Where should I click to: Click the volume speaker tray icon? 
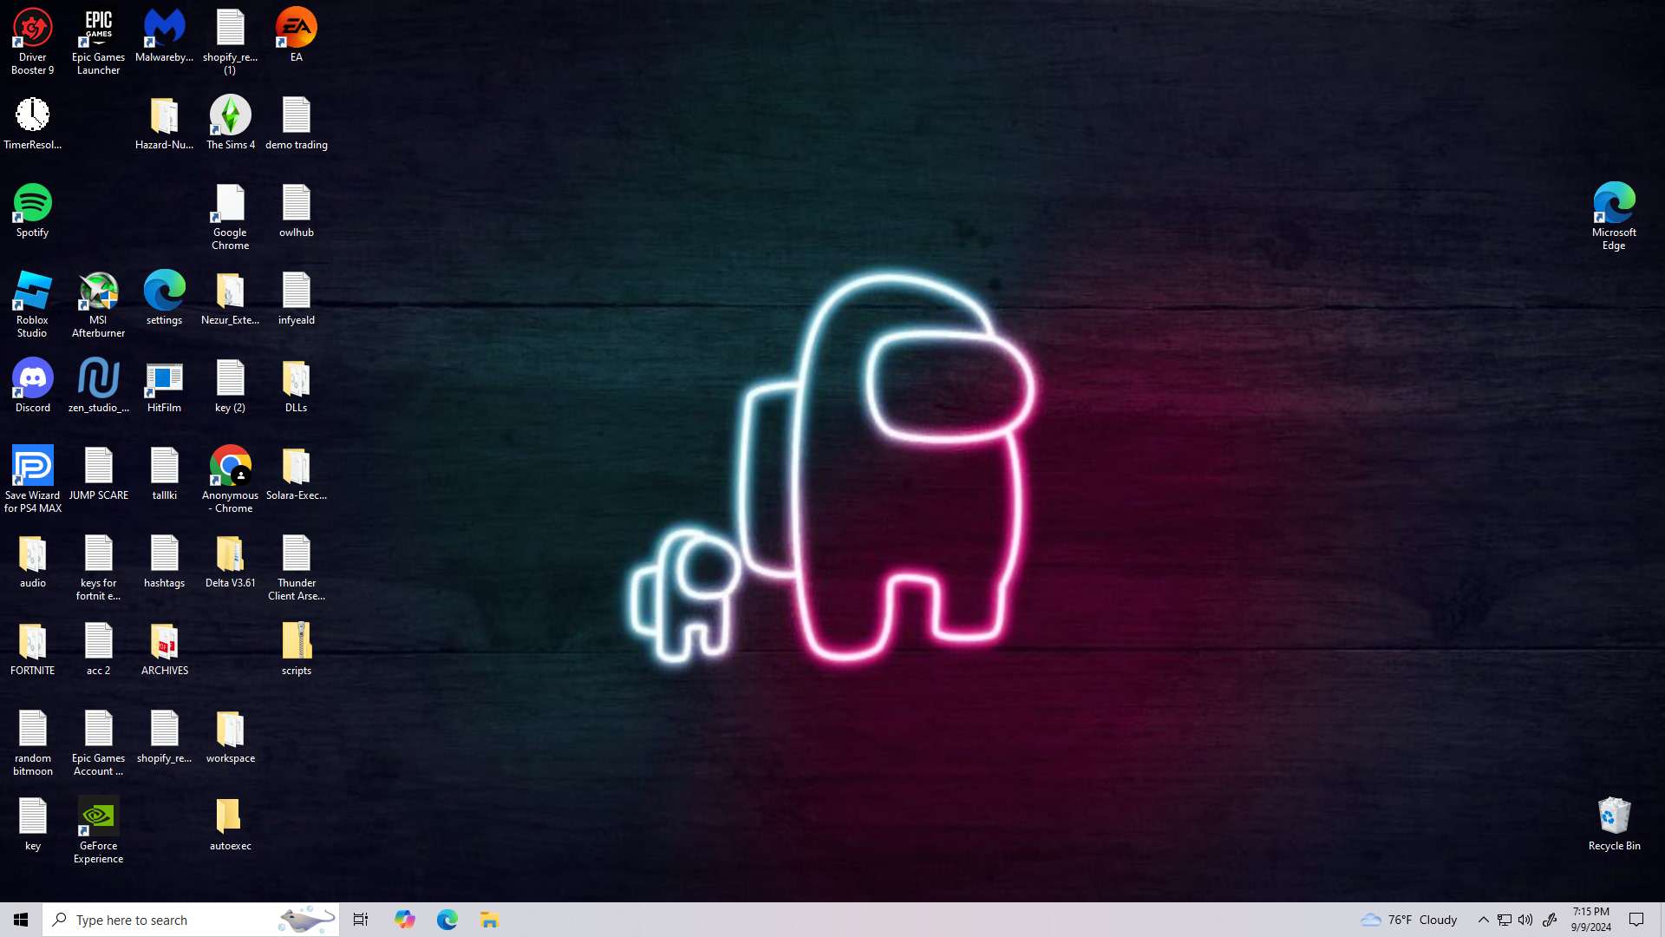[x=1525, y=920]
